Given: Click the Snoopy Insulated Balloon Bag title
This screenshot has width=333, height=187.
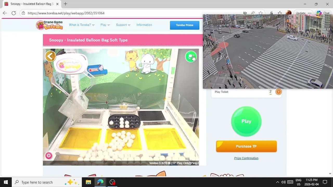Looking at the screenshot, I should coord(88,40).
